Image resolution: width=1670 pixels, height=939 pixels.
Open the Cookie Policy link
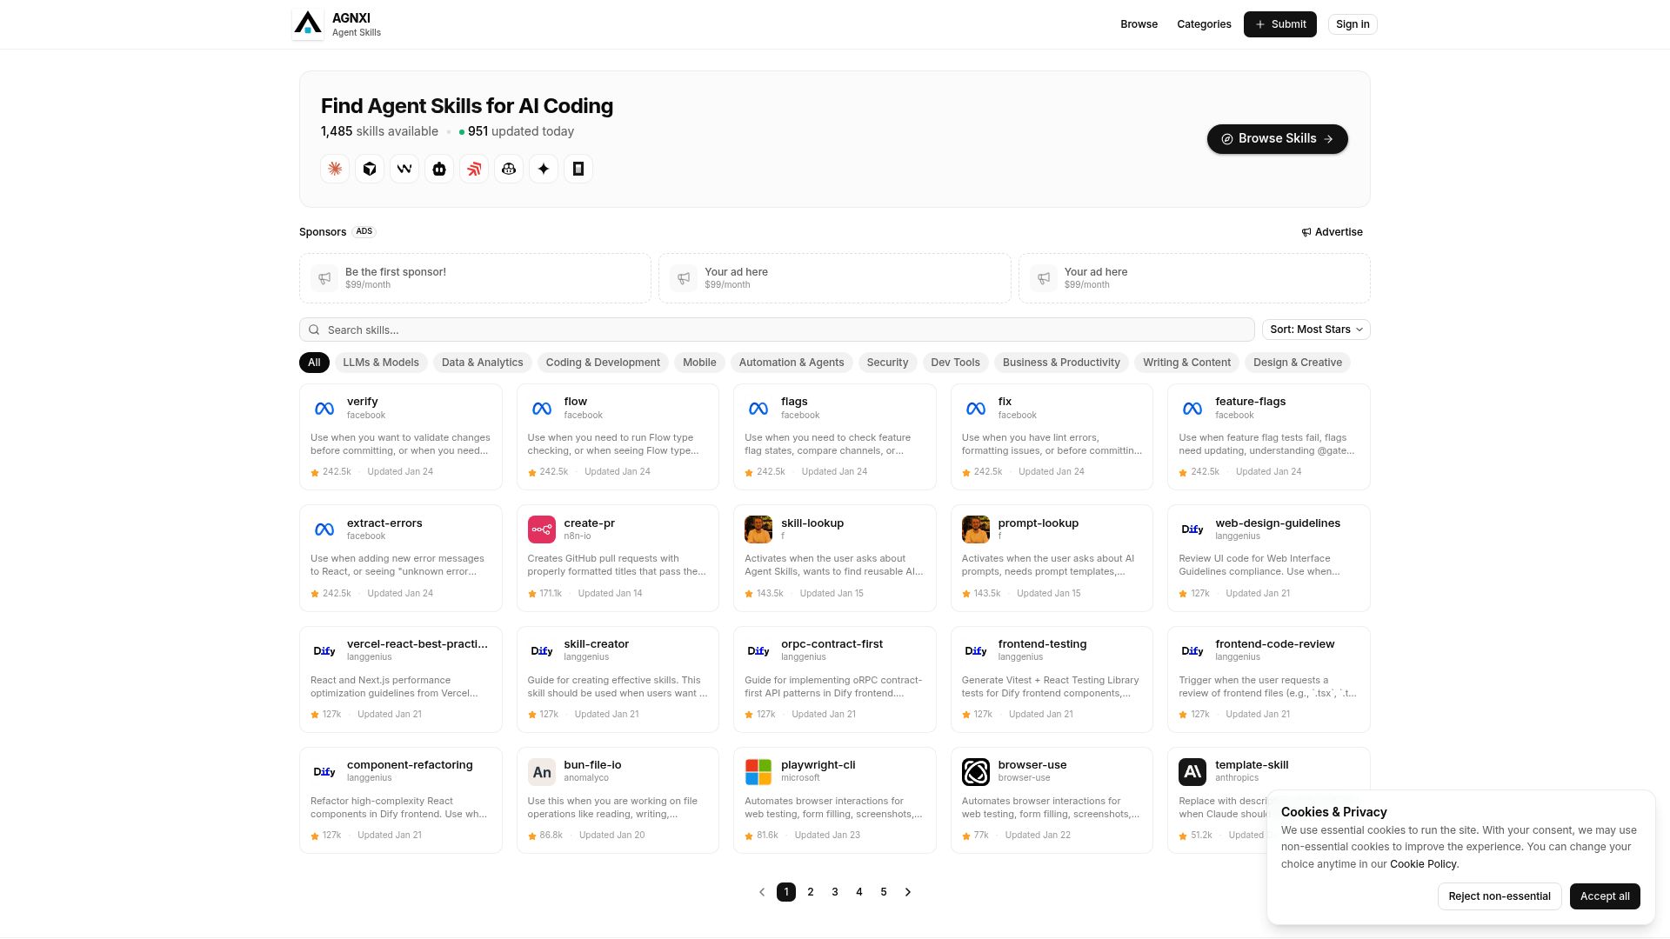click(x=1423, y=863)
